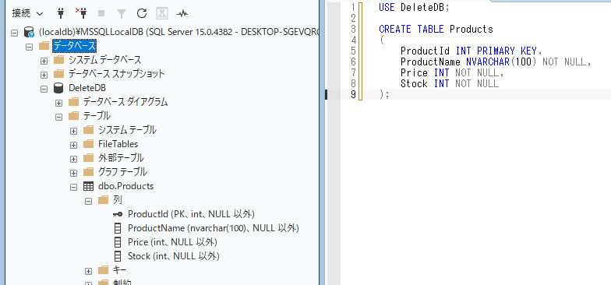Click the 列 folder icon
This screenshot has height=285, width=611.
click(103, 200)
